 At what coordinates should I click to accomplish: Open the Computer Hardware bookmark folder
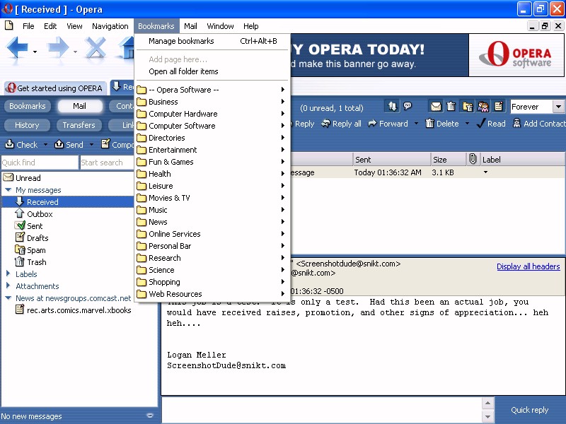pyautogui.click(x=213, y=114)
